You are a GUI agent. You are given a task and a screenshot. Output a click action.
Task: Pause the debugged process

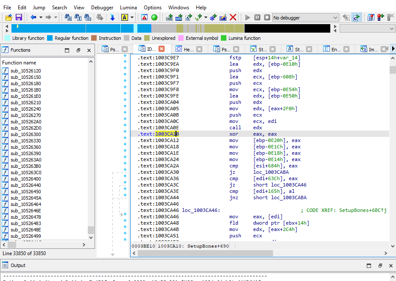257,17
